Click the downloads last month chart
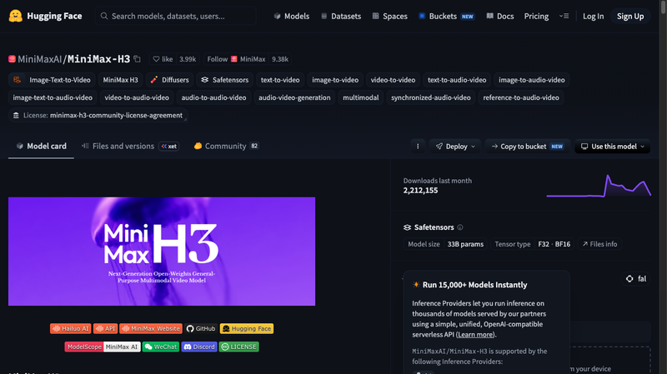The height and width of the screenshot is (374, 667). (x=599, y=186)
